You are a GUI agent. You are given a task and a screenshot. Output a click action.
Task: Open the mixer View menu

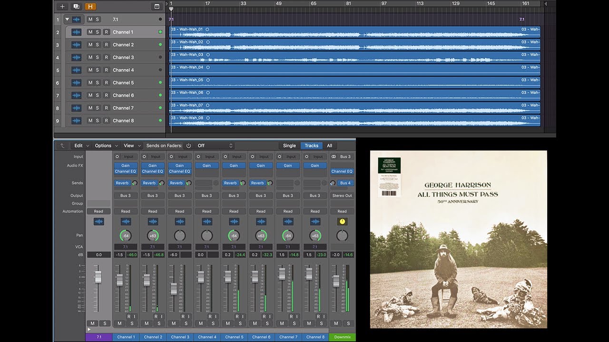[x=131, y=146]
